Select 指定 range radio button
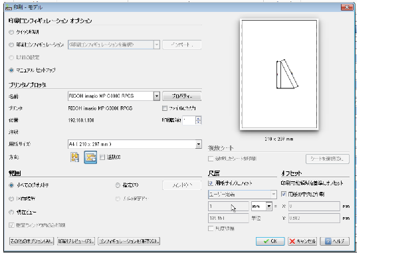414x253 pixels. click(118, 185)
